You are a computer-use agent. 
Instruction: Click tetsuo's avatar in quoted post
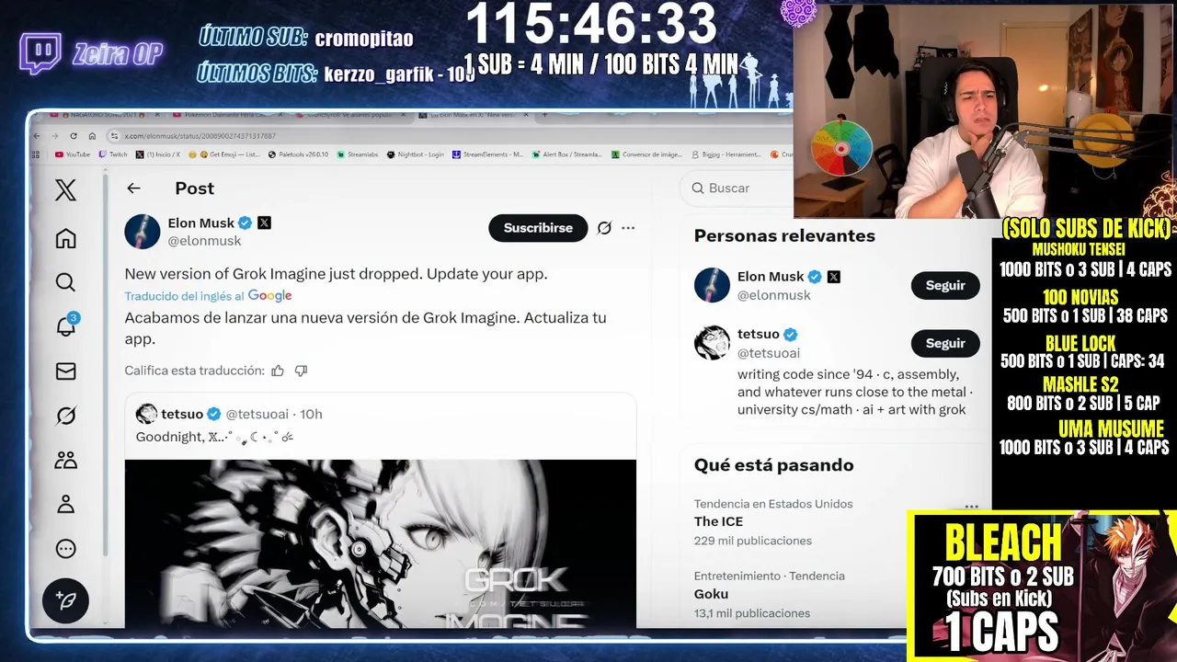(x=146, y=414)
